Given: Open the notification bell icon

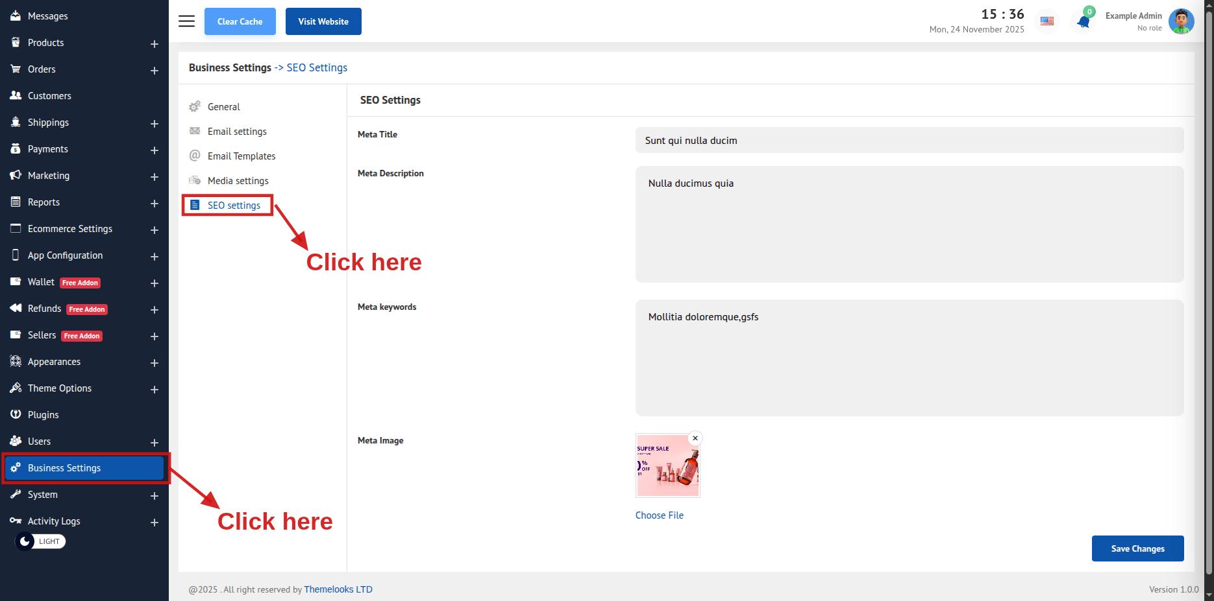Looking at the screenshot, I should click(1083, 21).
